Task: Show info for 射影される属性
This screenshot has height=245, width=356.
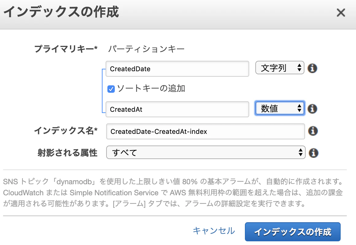Action: point(314,153)
